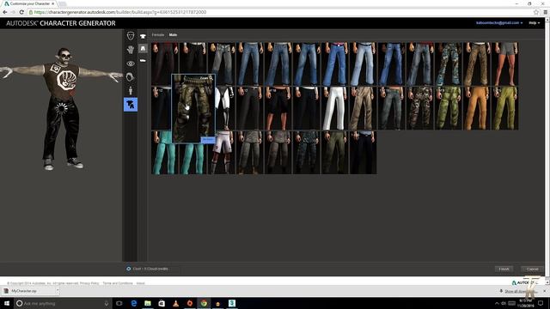Choose the tan khaki pants thumbnail
Screen dimensions: 550x309
(x=363, y=108)
